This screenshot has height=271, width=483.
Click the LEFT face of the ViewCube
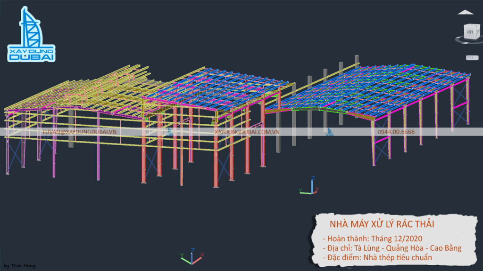(470, 32)
